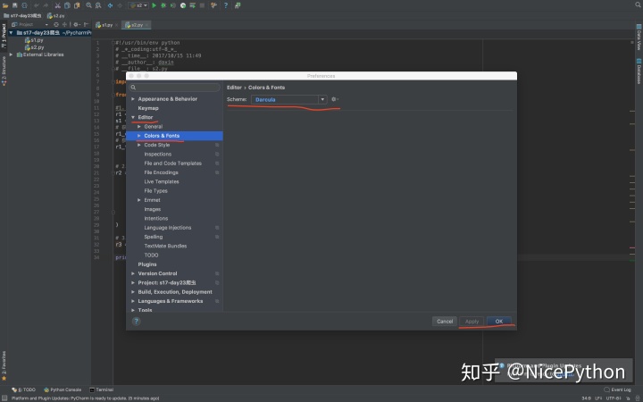This screenshot has height=402, width=643.
Task: Select Inspections settings item
Action: [158, 155]
